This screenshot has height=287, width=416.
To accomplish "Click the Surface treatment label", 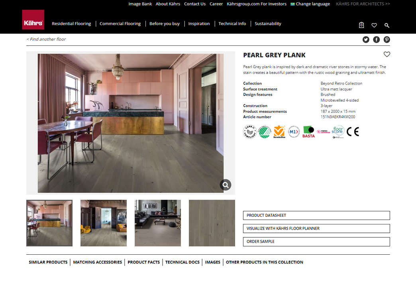I will 260,89.
